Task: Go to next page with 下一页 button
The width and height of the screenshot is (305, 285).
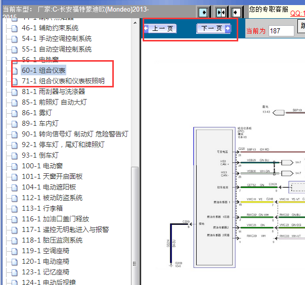Action: [x=213, y=29]
